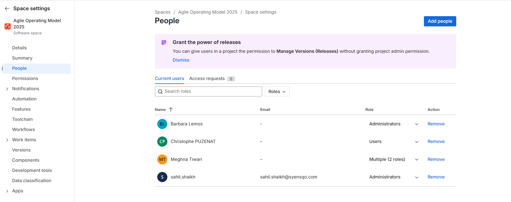This screenshot has height=202, width=511.
Task: Dismiss the releases banner
Action: tap(181, 60)
